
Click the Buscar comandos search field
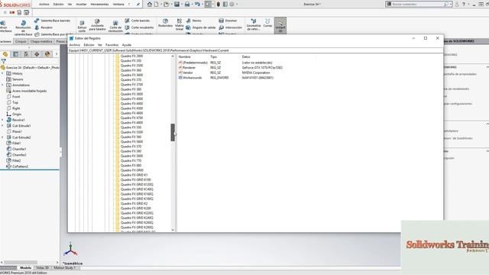click(419, 4)
